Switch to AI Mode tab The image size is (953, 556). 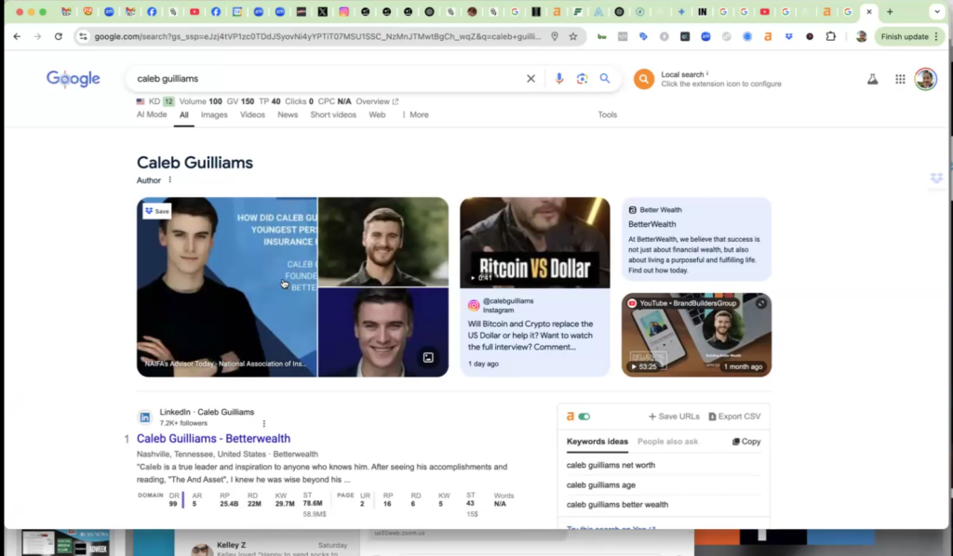(152, 114)
